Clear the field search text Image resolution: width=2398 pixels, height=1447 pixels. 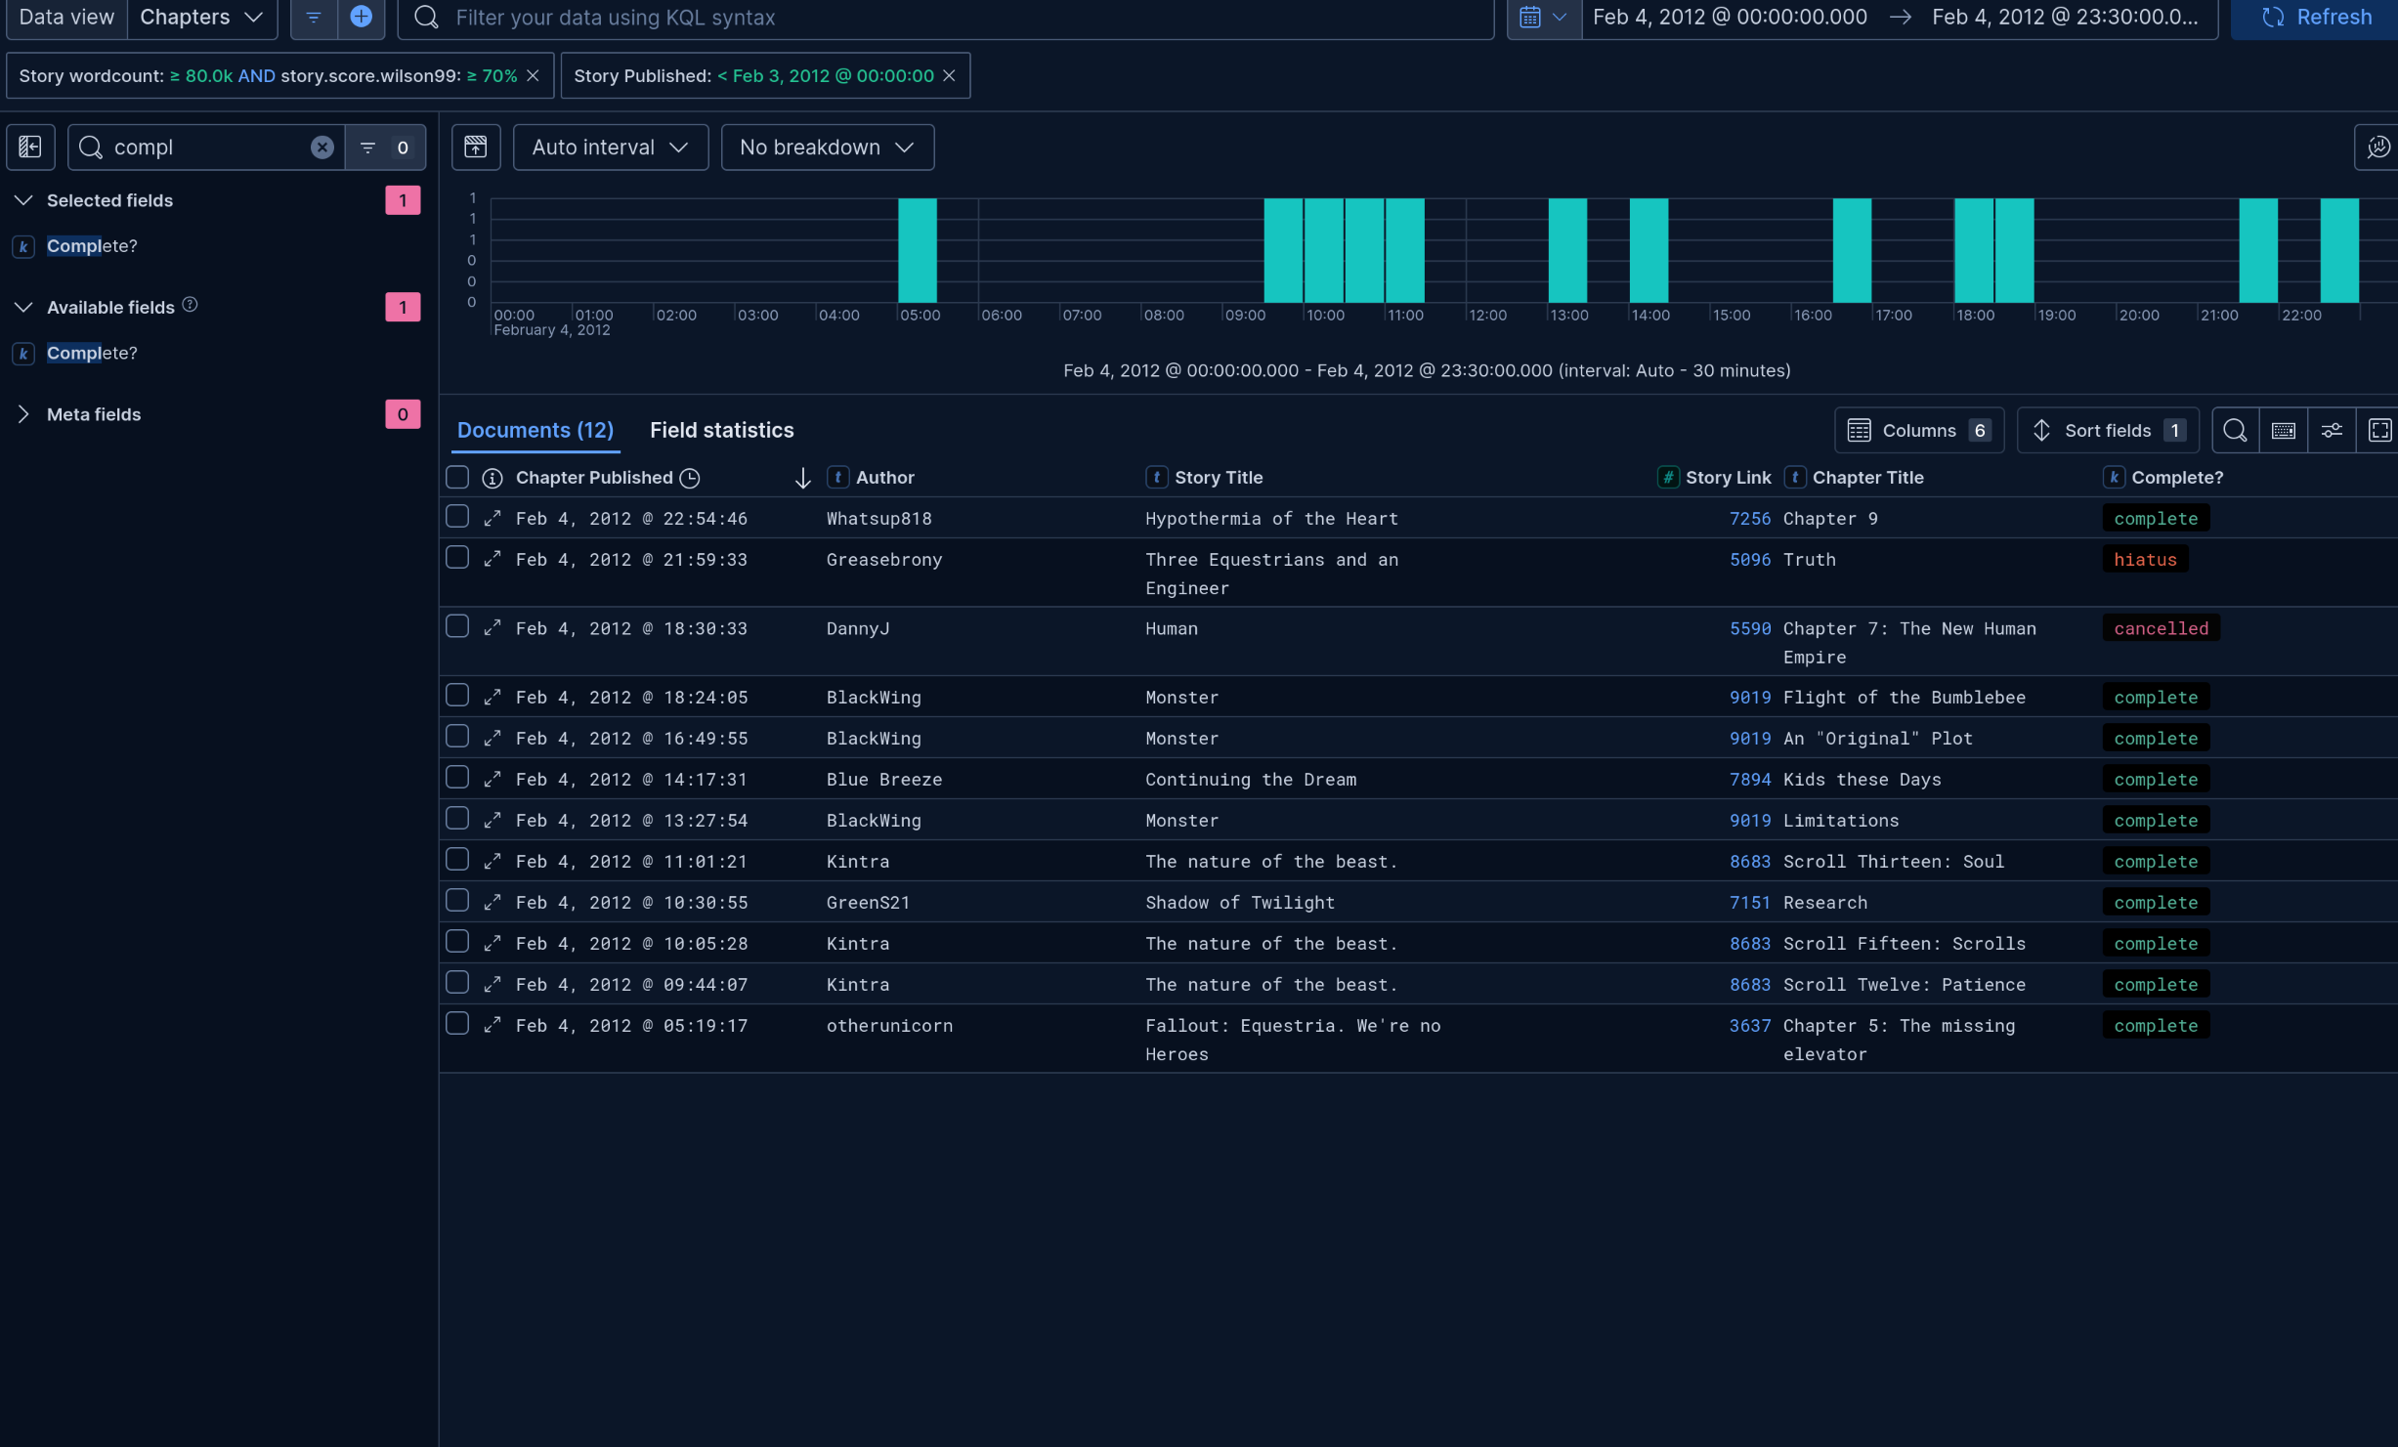pos(321,148)
